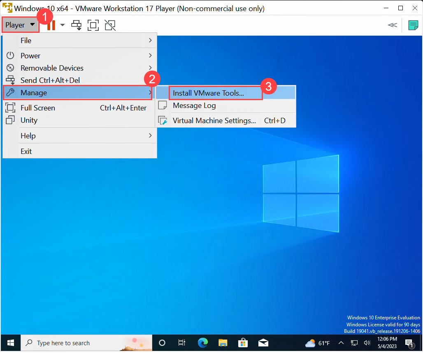Expand File submenu chevron
This screenshot has height=353, width=423.
150,40
